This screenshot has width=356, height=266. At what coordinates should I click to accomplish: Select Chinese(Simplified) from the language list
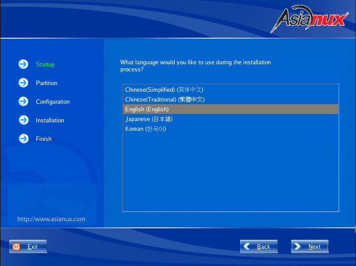pyautogui.click(x=164, y=90)
